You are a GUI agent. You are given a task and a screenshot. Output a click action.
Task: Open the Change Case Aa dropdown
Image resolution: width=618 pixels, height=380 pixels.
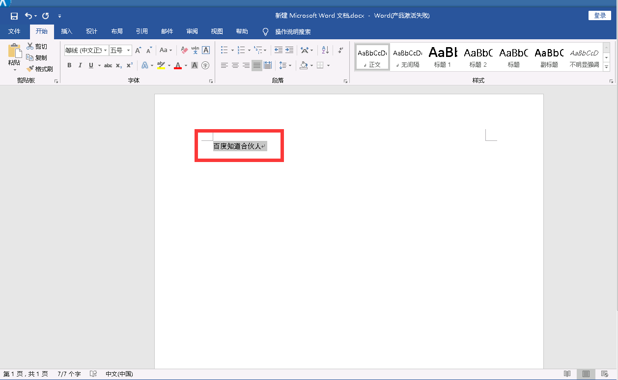click(x=166, y=50)
